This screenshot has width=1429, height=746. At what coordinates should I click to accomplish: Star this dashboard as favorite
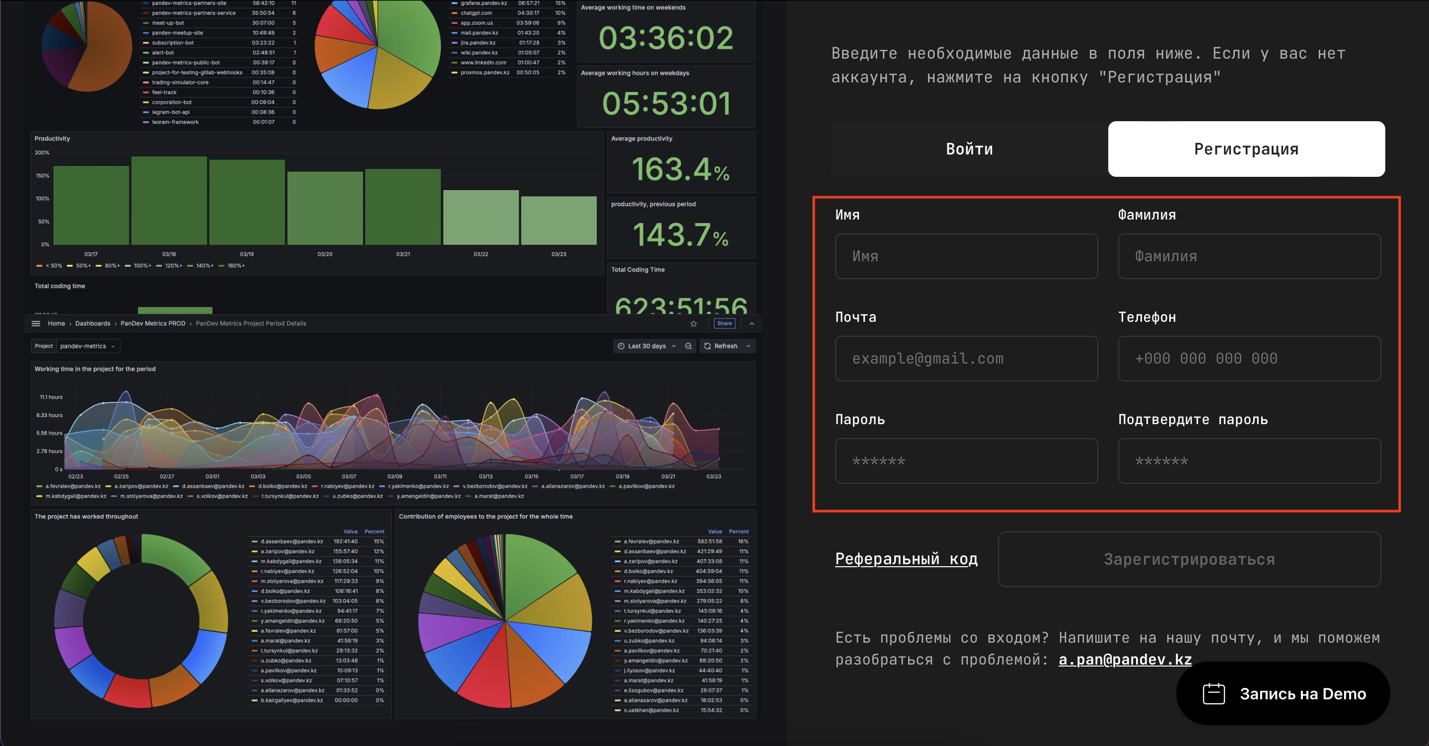(694, 324)
